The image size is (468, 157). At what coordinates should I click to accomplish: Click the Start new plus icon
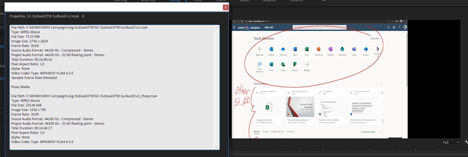259,49
